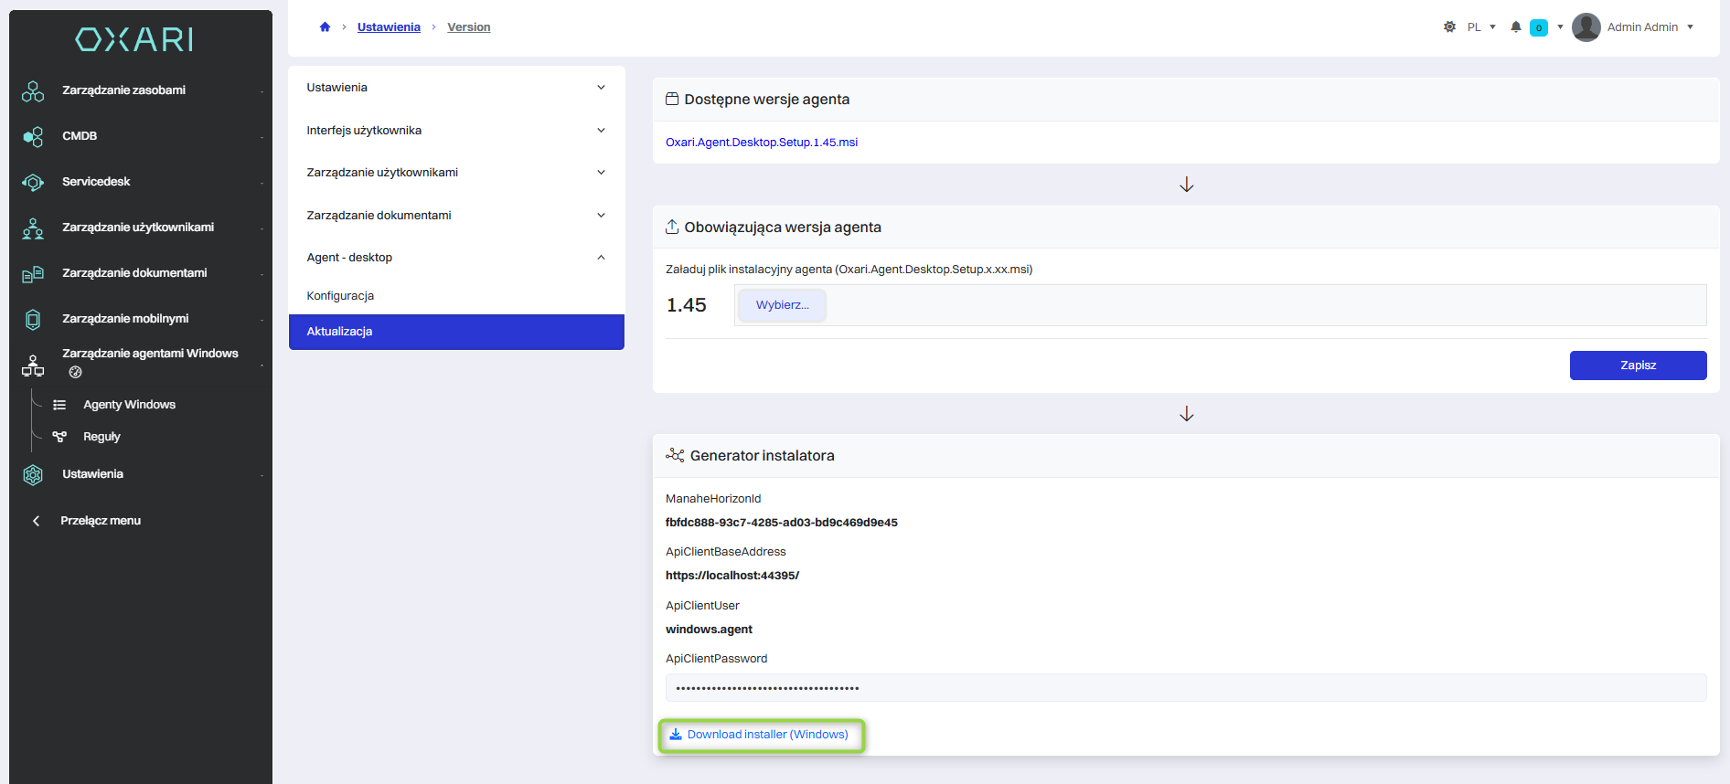The image size is (1730, 784).
Task: Open the notifications bell icon
Action: 1515,27
